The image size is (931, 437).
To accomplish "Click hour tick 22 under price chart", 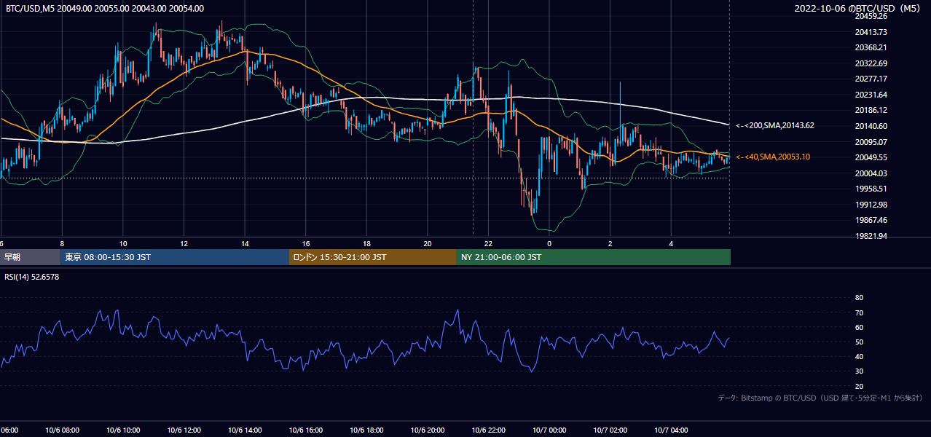I will click(488, 243).
